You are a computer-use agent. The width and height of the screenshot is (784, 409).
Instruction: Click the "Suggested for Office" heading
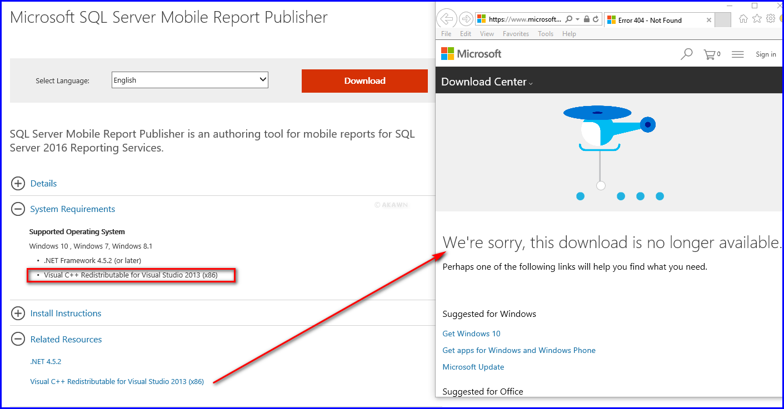pos(483,391)
